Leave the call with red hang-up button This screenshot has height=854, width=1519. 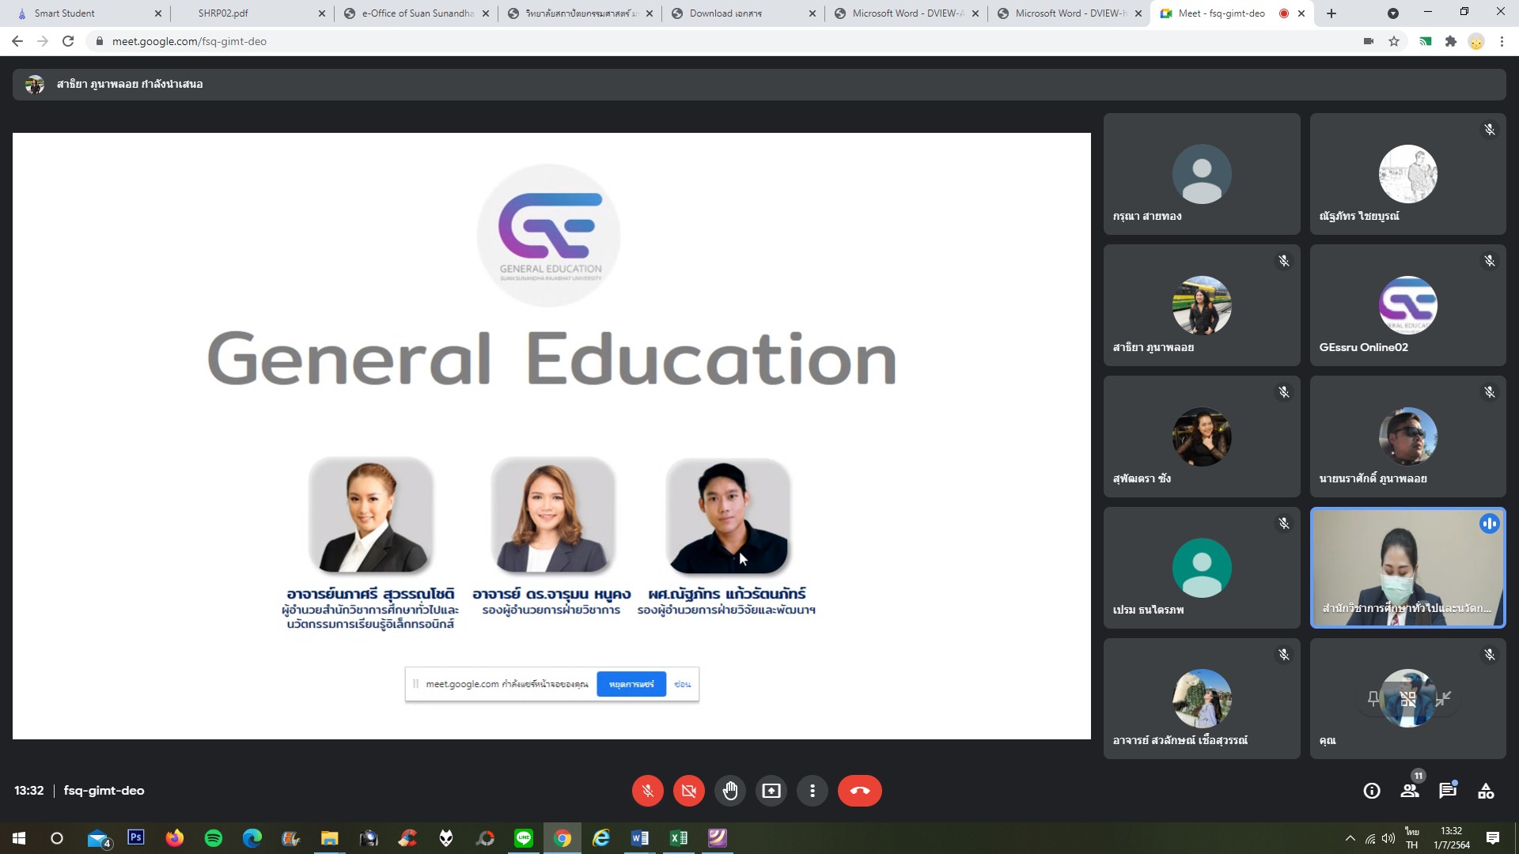[859, 791]
